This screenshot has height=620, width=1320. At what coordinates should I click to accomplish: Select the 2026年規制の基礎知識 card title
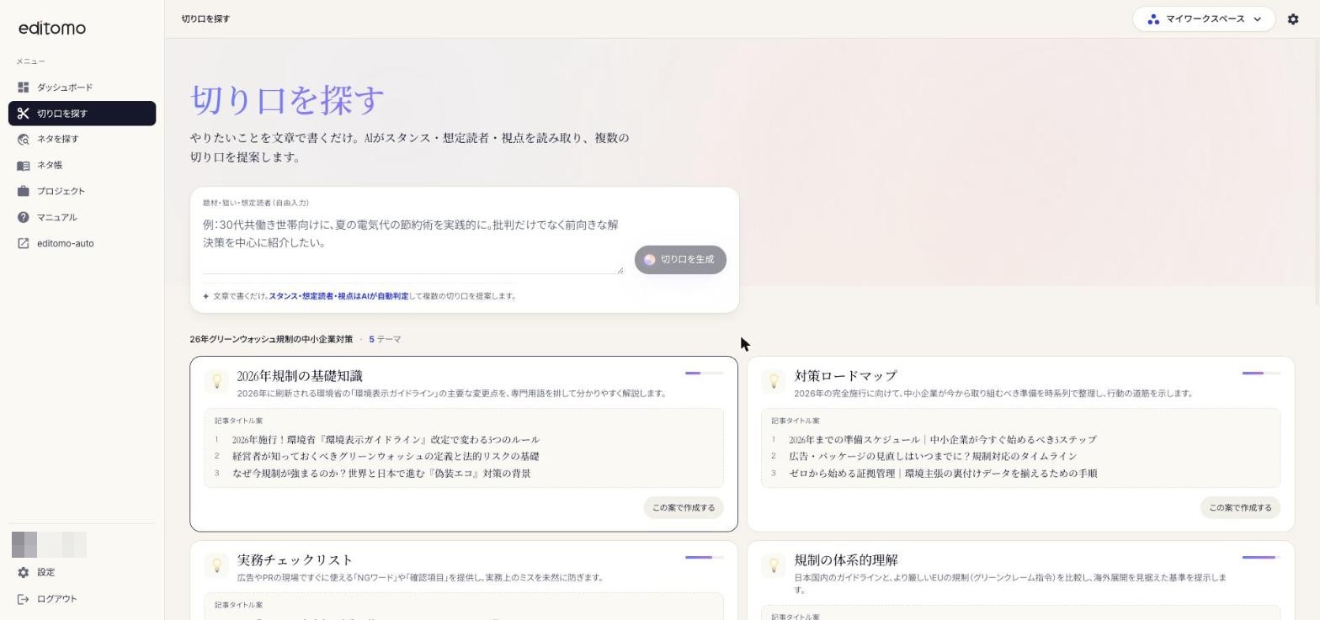click(300, 376)
